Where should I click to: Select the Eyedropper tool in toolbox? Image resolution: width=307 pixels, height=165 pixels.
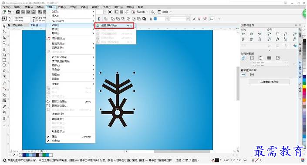click(4, 107)
